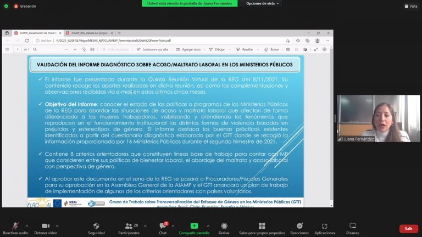Click the PDF search magnifier icon

35,49
